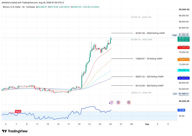This screenshot has width=192, height=136.
Task: Click the 21 label on the date axis
Action: [90, 124]
